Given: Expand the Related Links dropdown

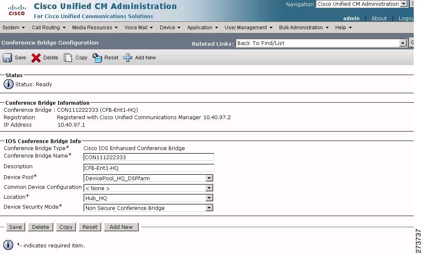Looking at the screenshot, I should pyautogui.click(x=403, y=43).
